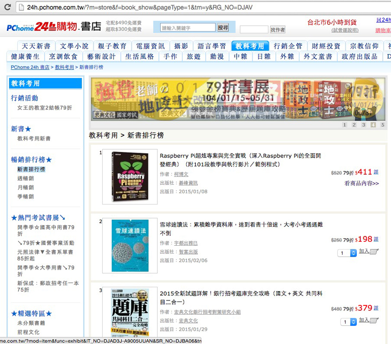
Task: Open sidebar 開學季☆國高中用書79折 link
Action: [x=46, y=230]
